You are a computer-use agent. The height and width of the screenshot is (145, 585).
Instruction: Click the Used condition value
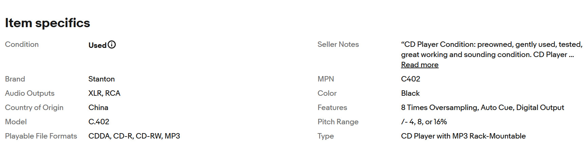tap(97, 45)
